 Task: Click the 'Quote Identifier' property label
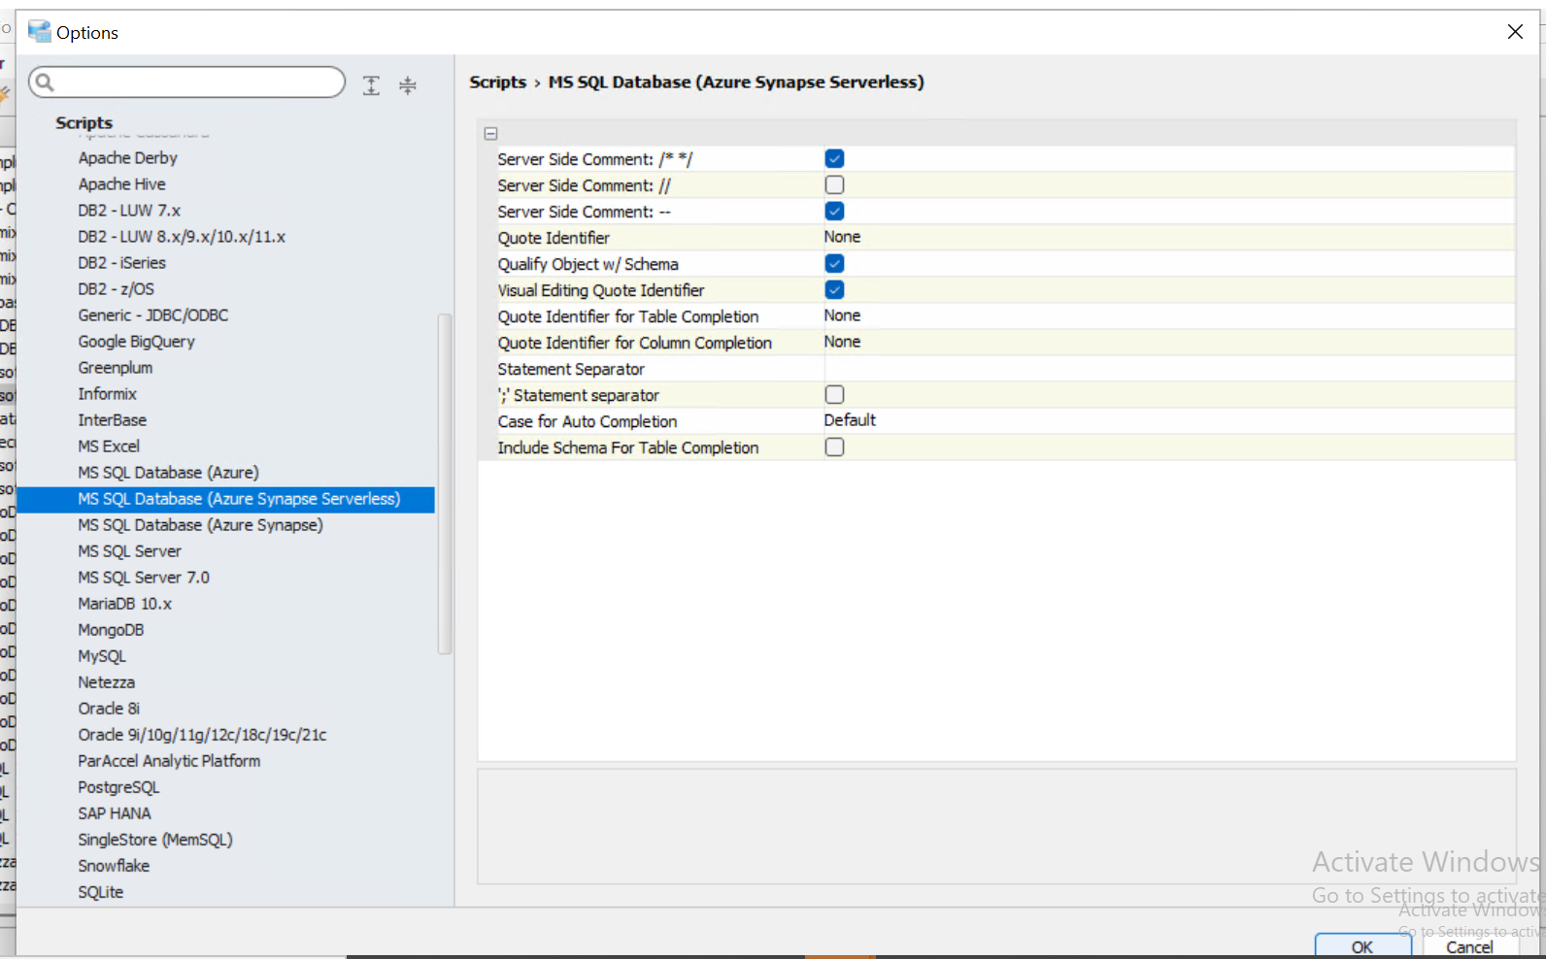click(554, 238)
